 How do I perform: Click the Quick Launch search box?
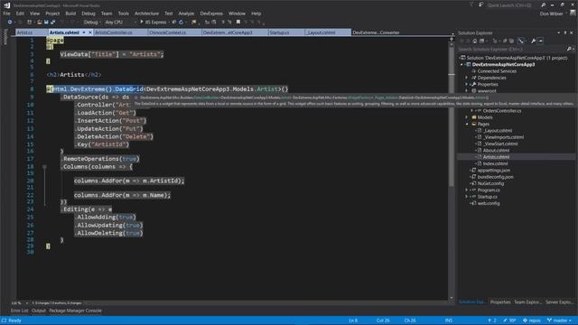(509, 5)
